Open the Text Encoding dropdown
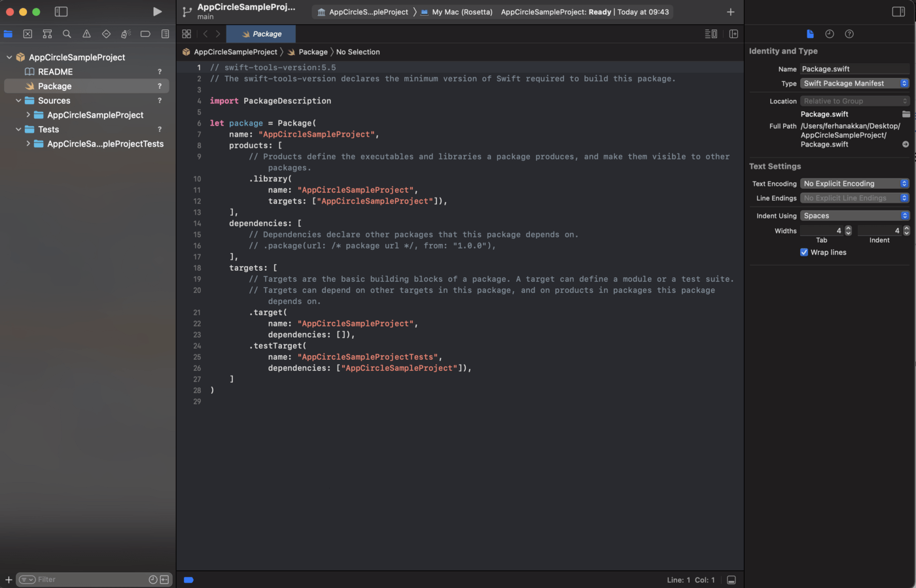Viewport: 916px width, 588px height. tap(854, 184)
